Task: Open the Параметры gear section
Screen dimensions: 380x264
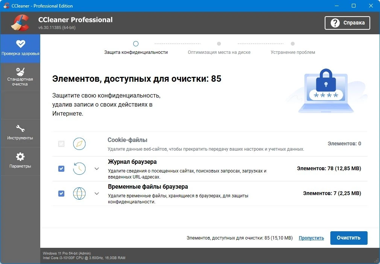Action: 20,161
